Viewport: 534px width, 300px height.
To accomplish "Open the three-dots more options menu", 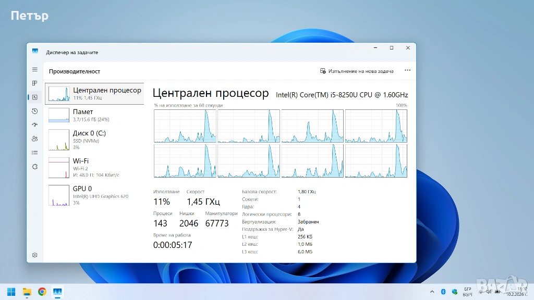I will (407, 71).
